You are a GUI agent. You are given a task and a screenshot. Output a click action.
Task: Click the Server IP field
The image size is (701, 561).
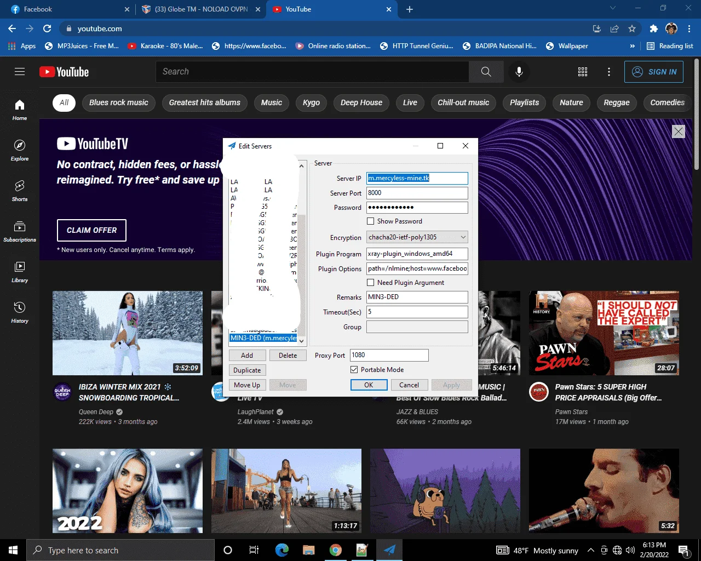417,178
